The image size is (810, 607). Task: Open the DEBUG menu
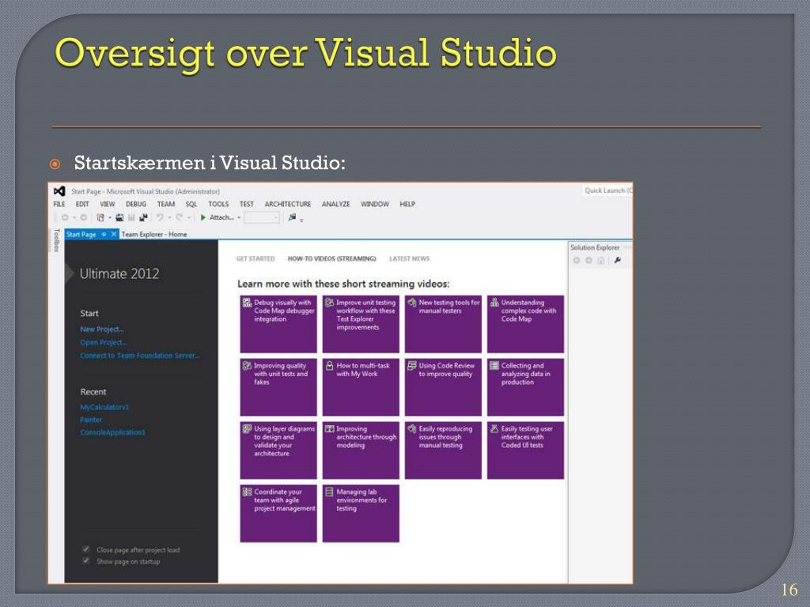[x=136, y=205]
